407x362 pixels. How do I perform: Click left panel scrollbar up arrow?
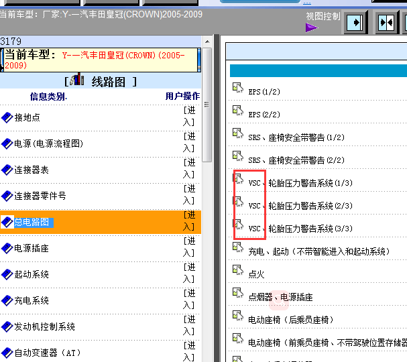pyautogui.click(x=207, y=42)
